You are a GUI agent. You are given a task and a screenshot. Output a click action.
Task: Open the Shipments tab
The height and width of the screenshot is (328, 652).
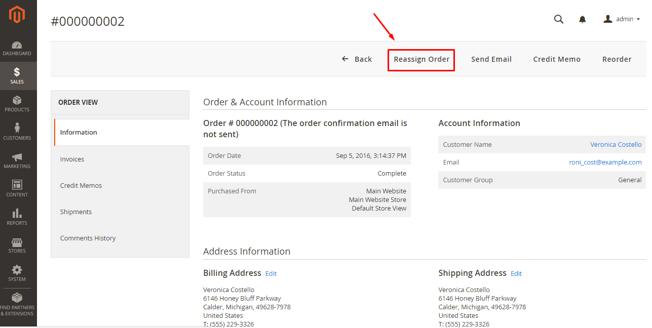(75, 212)
